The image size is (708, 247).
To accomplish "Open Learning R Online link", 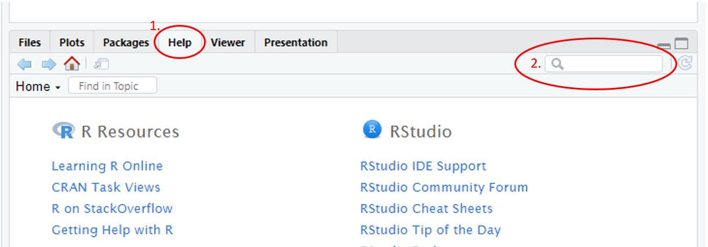I will [x=107, y=166].
